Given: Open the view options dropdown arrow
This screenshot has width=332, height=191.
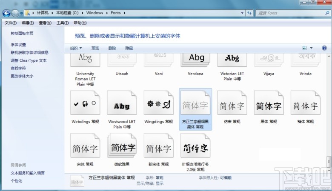Looking at the screenshot, I should [x=312, y=48].
